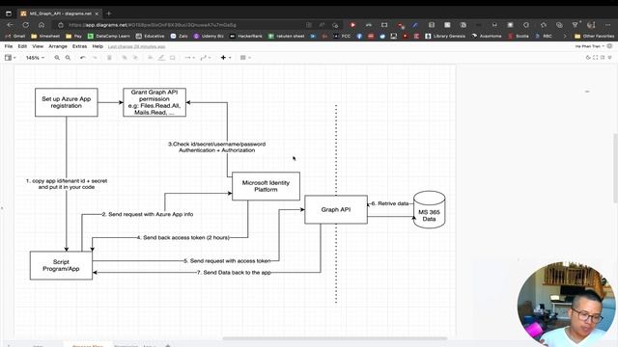Click the '2. Send request with Azure App info' label
This screenshot has height=347, width=618.
tap(148, 214)
